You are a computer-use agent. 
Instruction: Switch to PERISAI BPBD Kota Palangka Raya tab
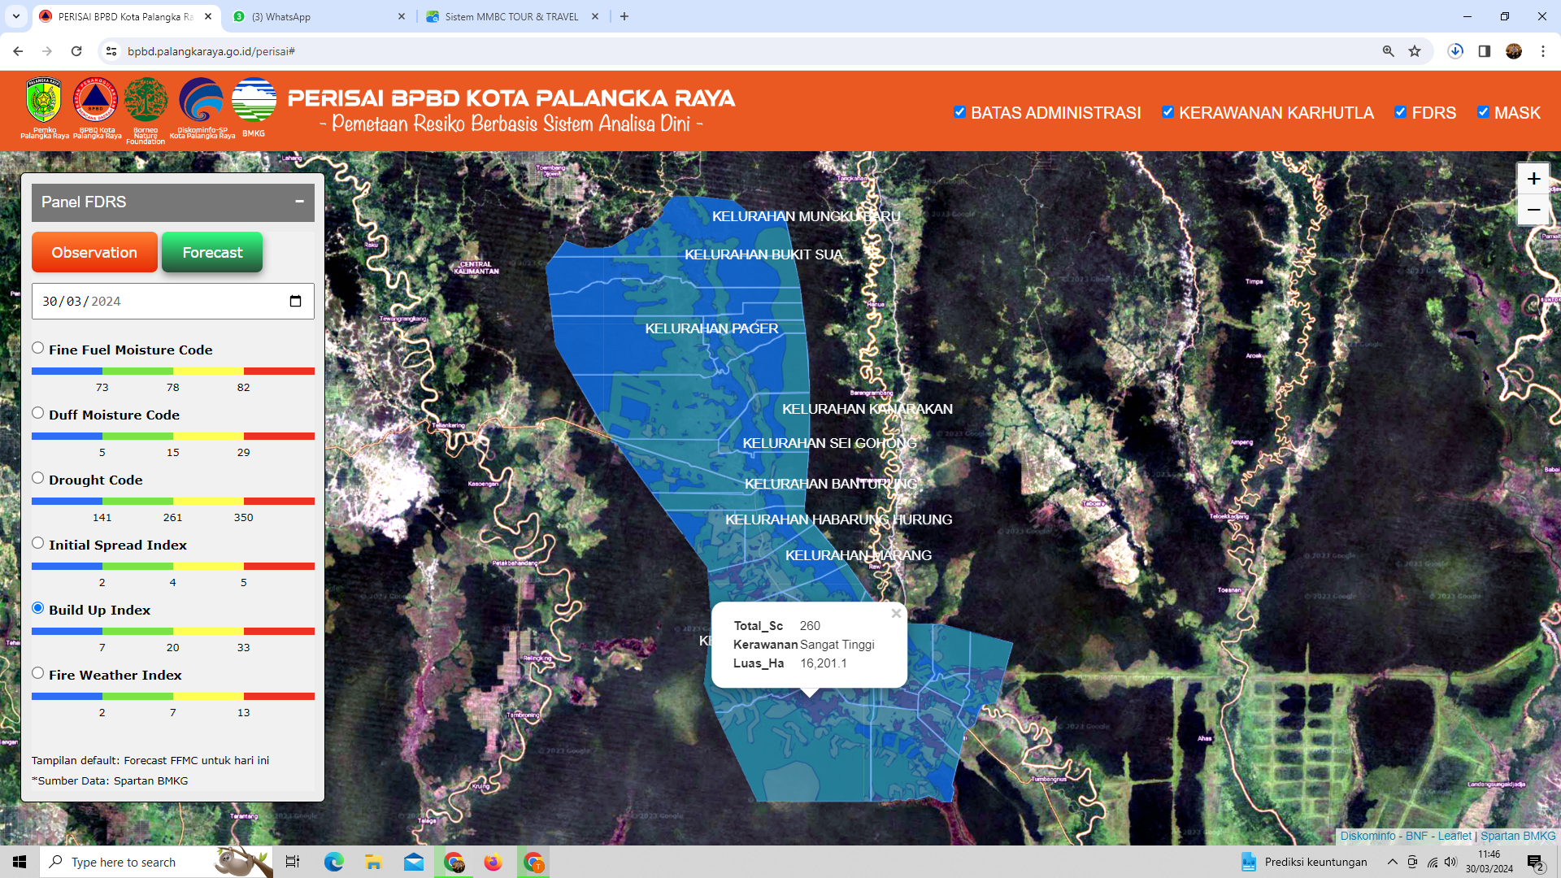point(126,16)
